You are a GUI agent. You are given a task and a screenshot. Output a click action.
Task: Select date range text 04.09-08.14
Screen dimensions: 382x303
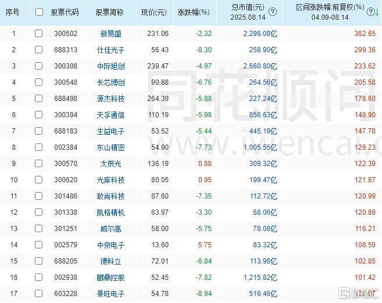click(330, 17)
